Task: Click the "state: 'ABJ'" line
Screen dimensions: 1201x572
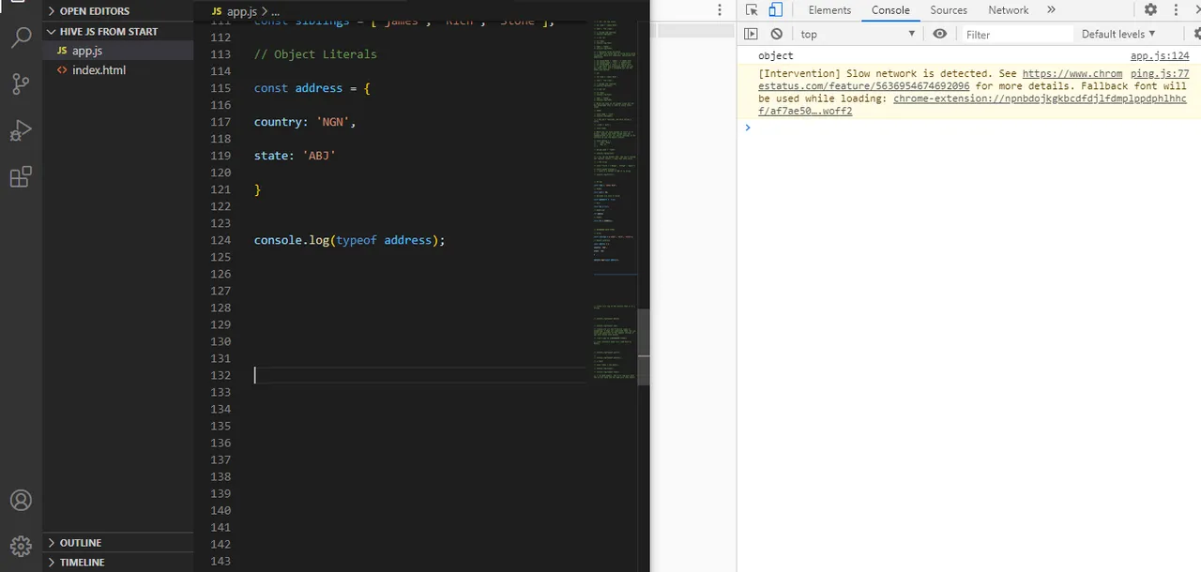Action: pos(295,156)
